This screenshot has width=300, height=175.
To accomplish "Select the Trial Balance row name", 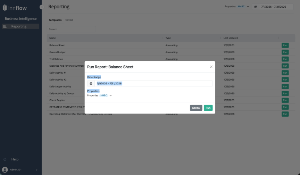I will pos(56,59).
